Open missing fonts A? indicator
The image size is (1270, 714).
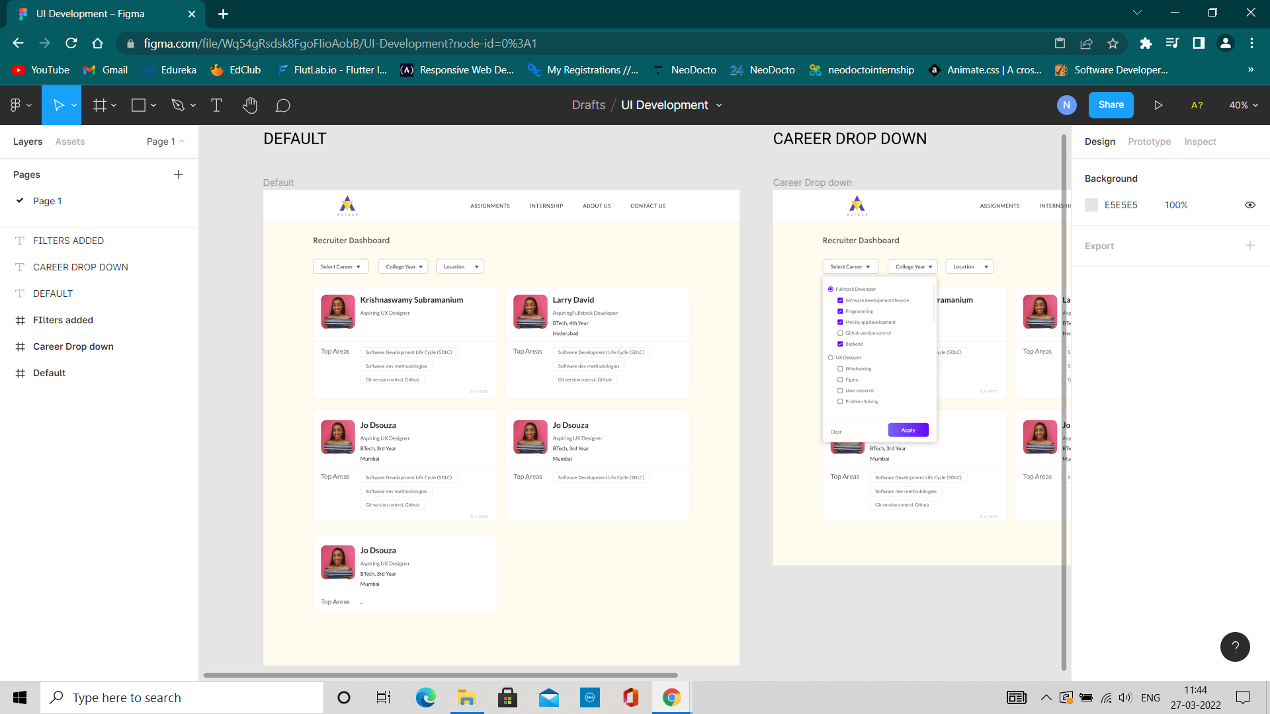(x=1197, y=105)
